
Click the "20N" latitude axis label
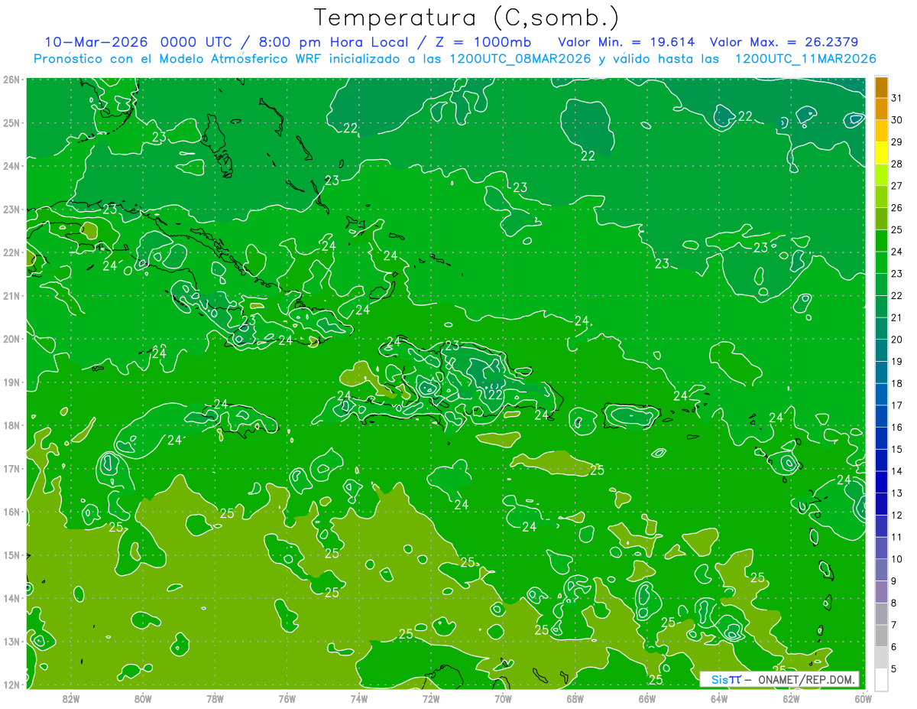pos(12,339)
